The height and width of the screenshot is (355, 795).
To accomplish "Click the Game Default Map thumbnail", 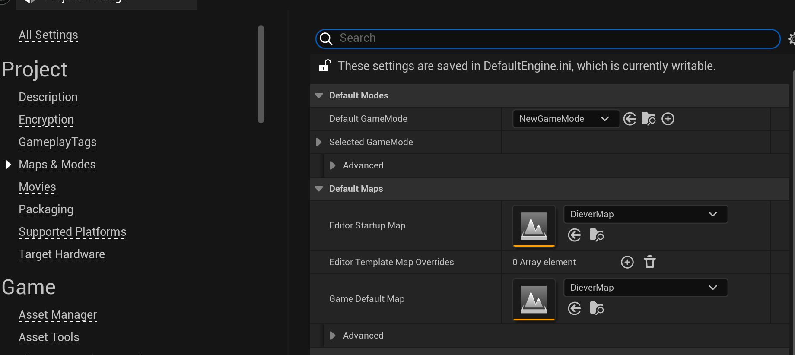I will coord(534,299).
